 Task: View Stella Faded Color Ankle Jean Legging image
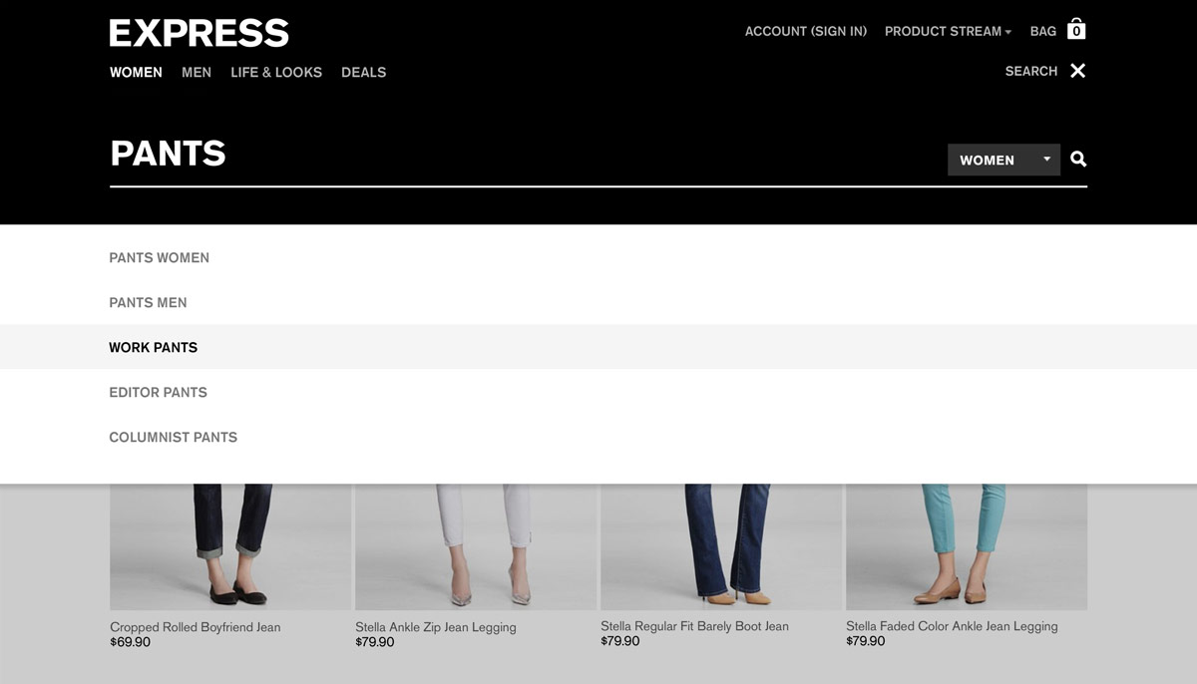(x=966, y=546)
